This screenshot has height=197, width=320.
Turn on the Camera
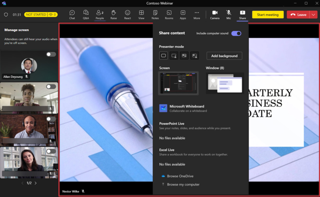pos(215,15)
